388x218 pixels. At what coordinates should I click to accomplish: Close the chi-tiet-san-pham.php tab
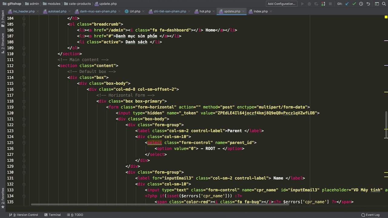(189, 12)
